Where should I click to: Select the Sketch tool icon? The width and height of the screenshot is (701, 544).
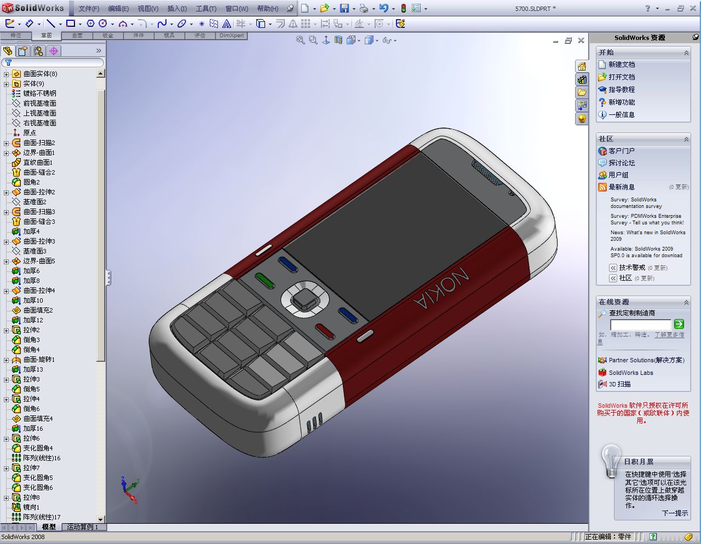[10, 24]
